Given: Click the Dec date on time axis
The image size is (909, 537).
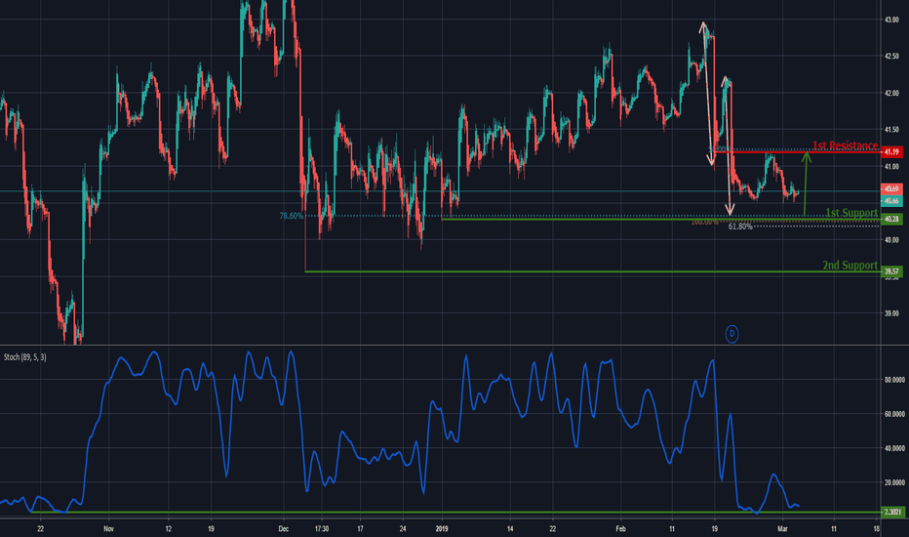Looking at the screenshot, I should (284, 529).
